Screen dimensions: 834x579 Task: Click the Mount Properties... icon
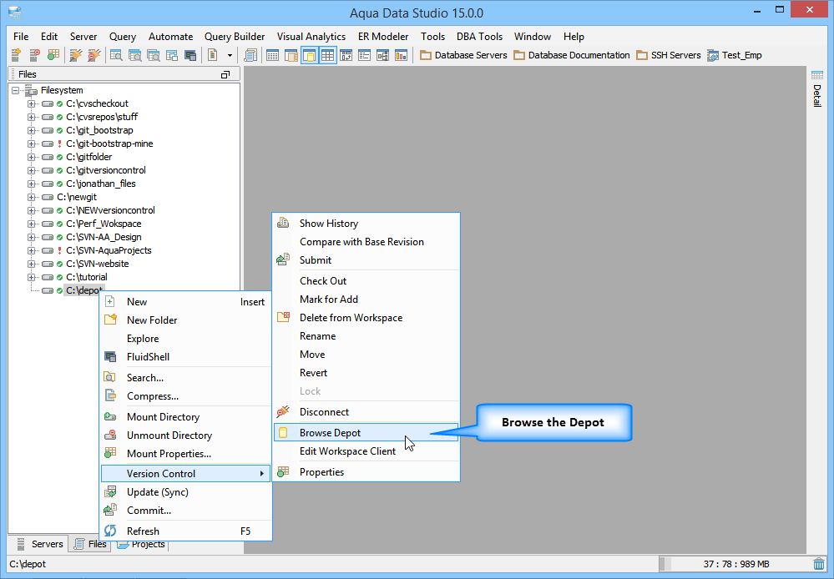[x=110, y=453]
